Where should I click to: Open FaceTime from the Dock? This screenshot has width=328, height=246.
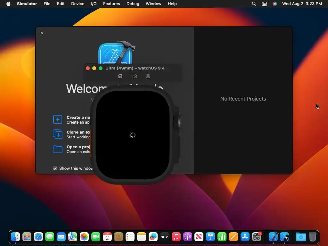click(x=95, y=237)
